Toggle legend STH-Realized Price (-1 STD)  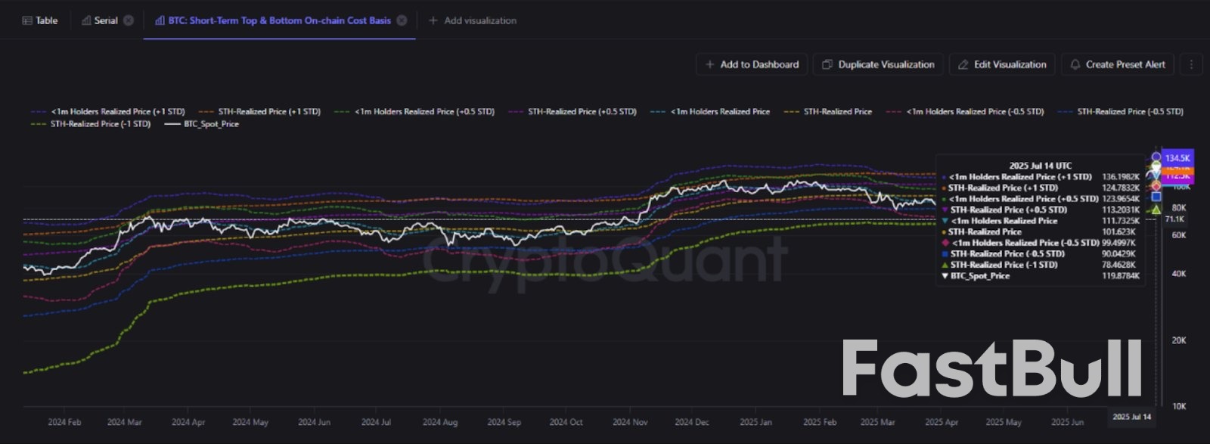point(91,124)
